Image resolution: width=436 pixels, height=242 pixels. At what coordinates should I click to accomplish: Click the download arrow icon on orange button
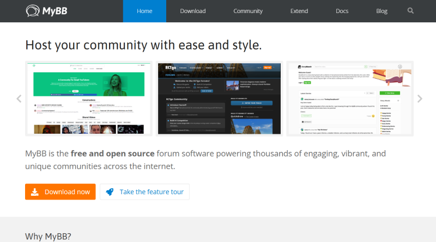click(35, 192)
